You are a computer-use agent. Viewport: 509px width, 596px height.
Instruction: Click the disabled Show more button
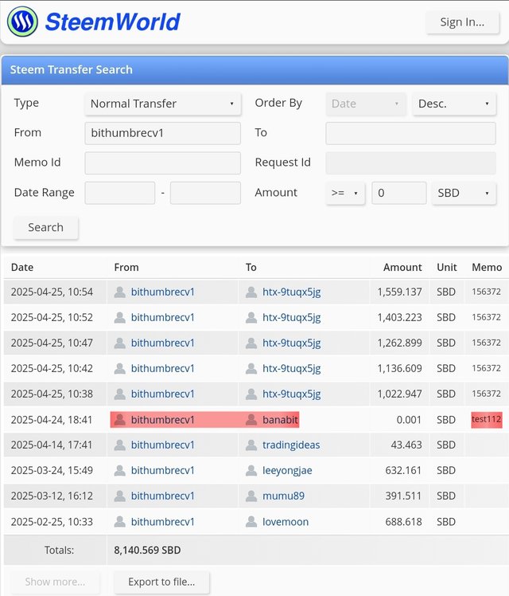click(56, 582)
